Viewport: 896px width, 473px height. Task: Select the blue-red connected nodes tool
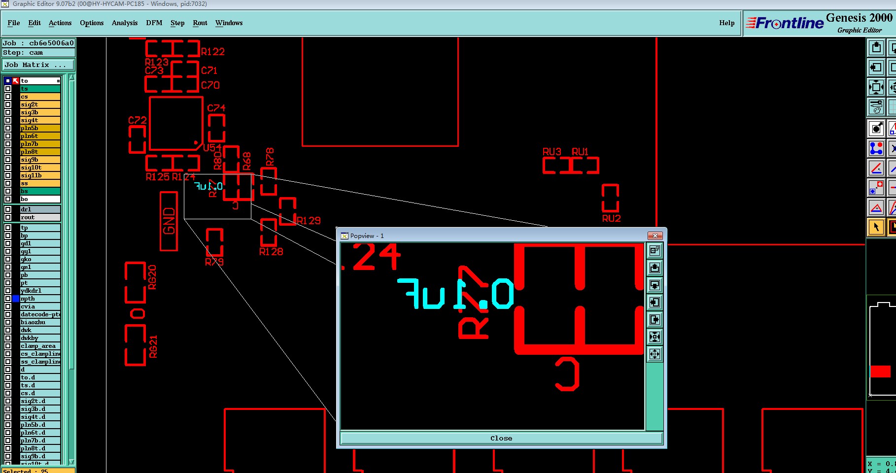876,148
